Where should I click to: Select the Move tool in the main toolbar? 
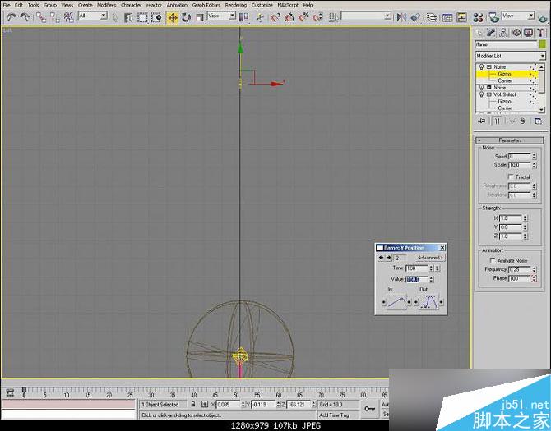[x=173, y=16]
